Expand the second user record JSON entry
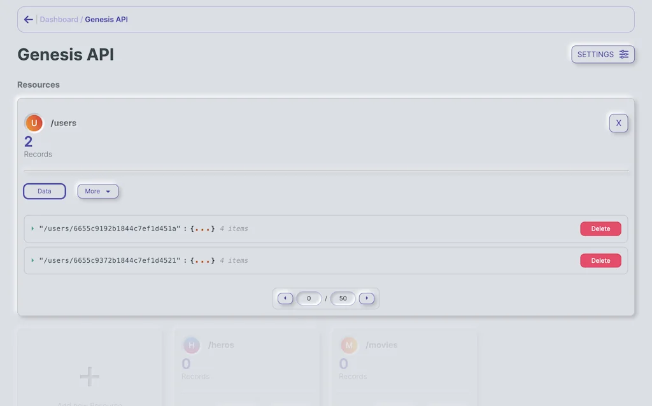This screenshot has height=406, width=652. tap(32, 260)
